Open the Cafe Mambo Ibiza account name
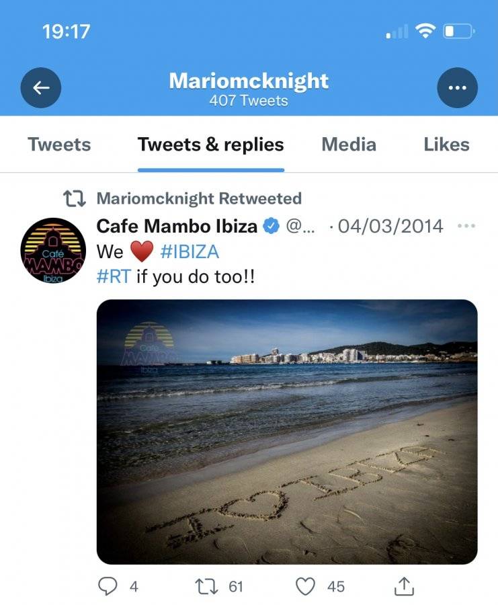This screenshot has width=498, height=605. coord(177,226)
